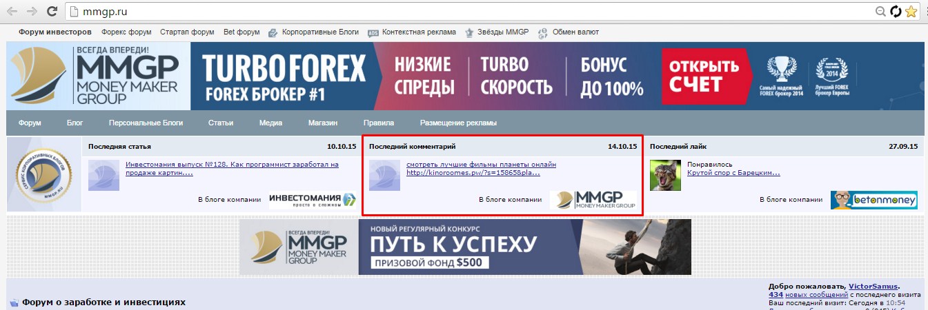Image resolution: width=928 pixels, height=310 pixels.
Task: Click the icon beside Форум о заработке и инвестициях
Action: 14,303
